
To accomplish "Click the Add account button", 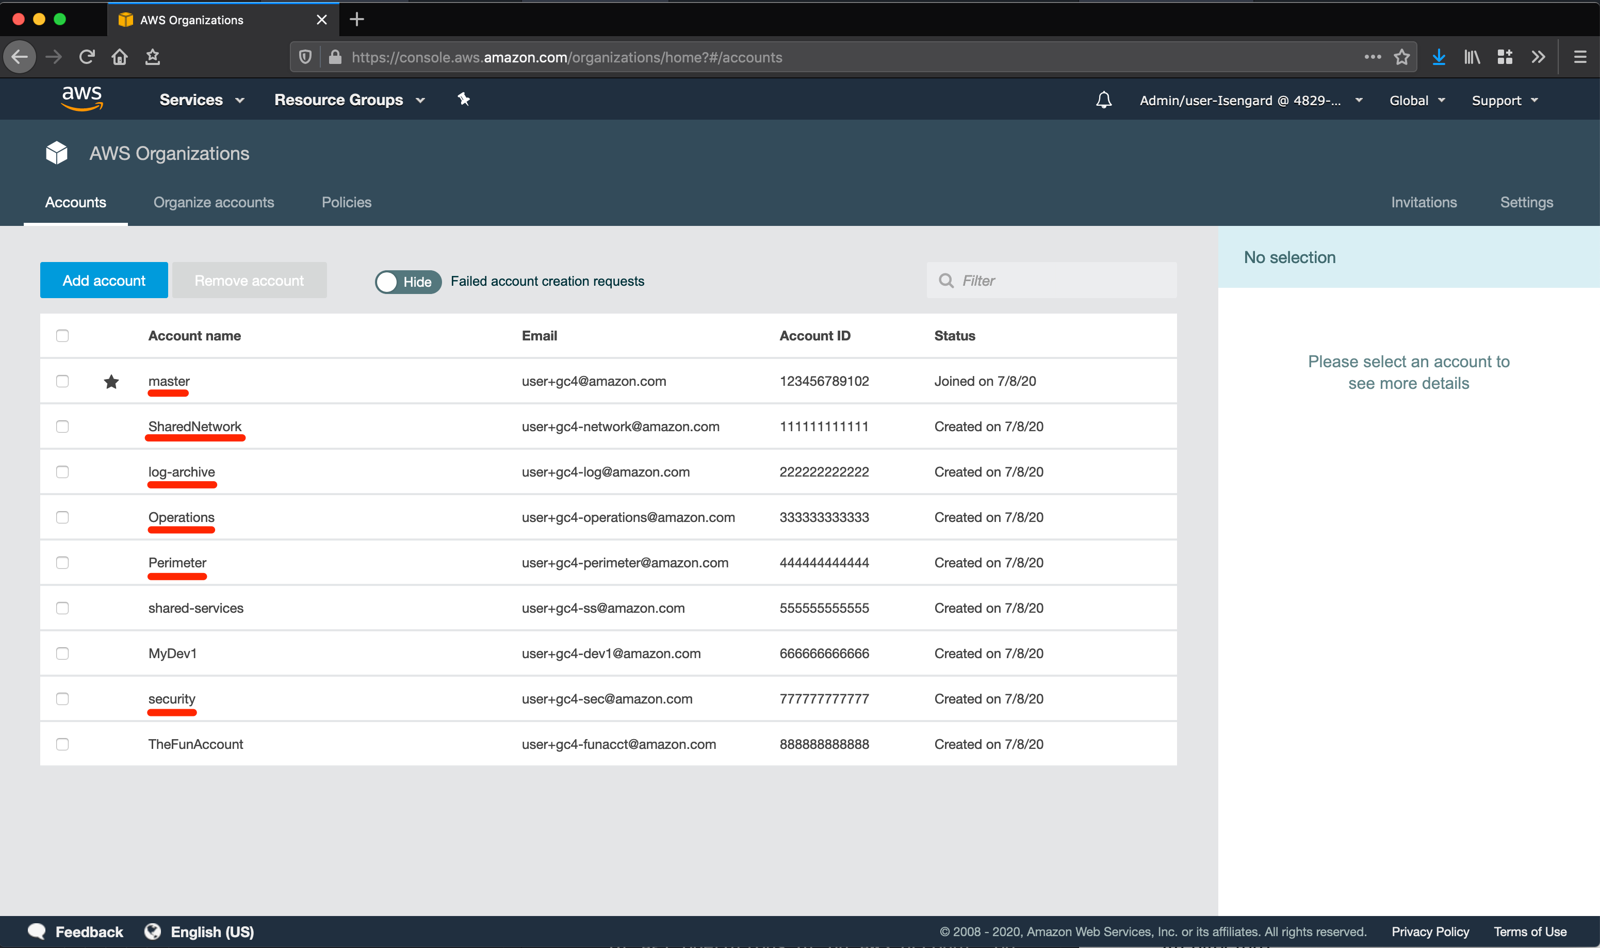I will pyautogui.click(x=104, y=280).
